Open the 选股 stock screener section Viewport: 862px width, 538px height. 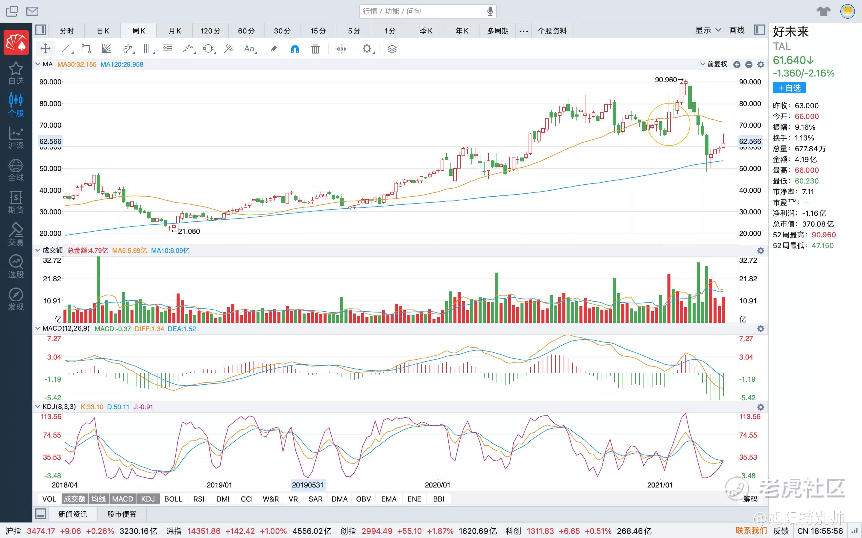[16, 267]
